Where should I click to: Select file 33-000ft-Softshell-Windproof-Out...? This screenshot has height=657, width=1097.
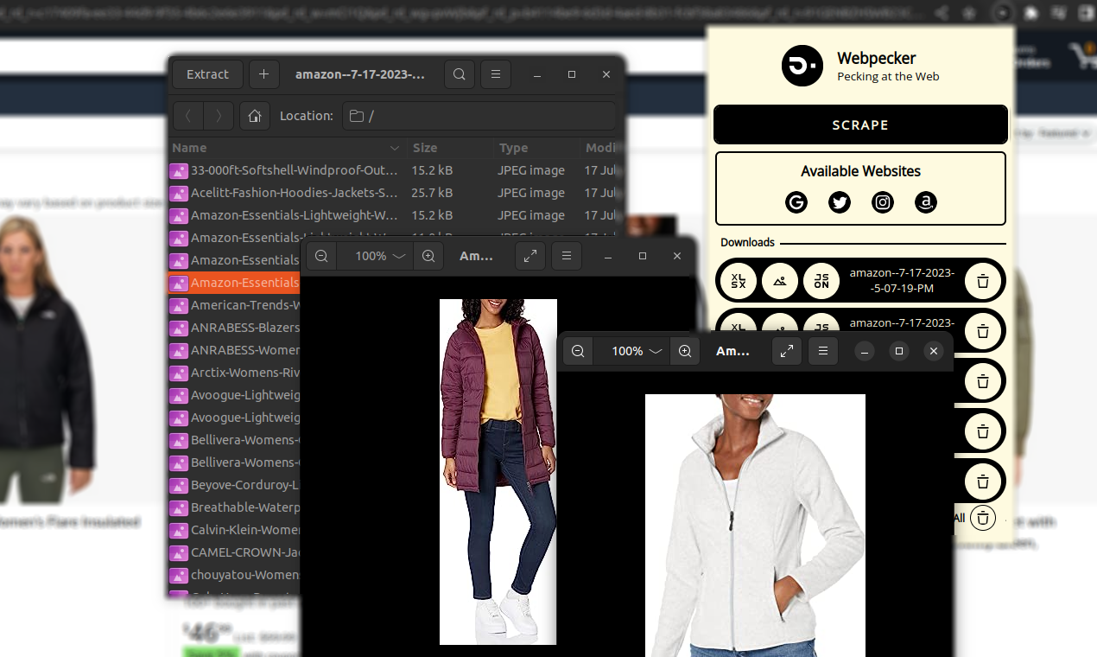click(294, 170)
